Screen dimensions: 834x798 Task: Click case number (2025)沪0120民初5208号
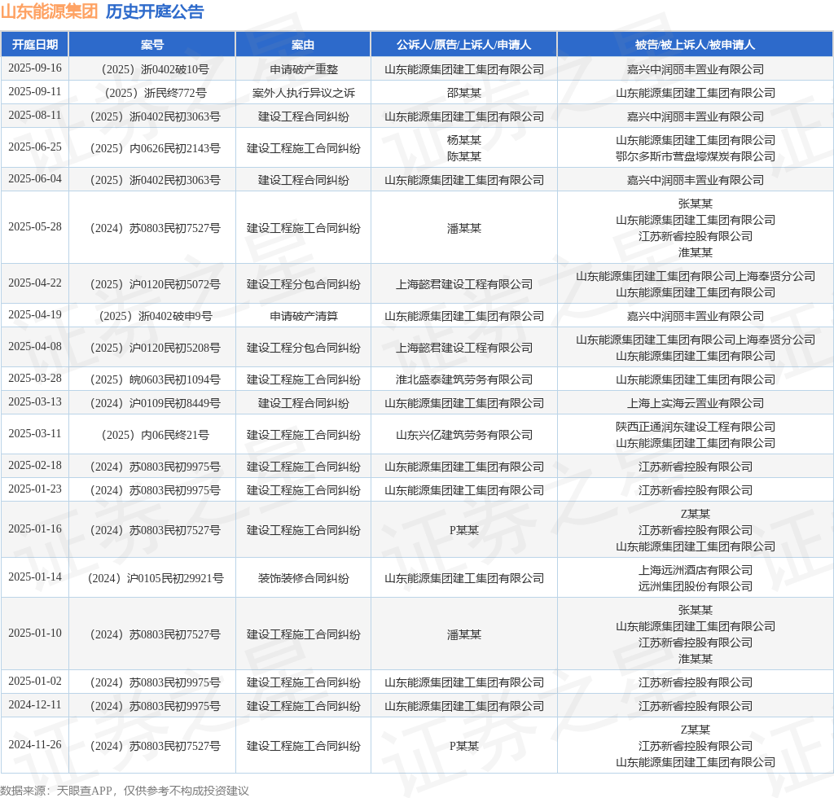pos(152,348)
